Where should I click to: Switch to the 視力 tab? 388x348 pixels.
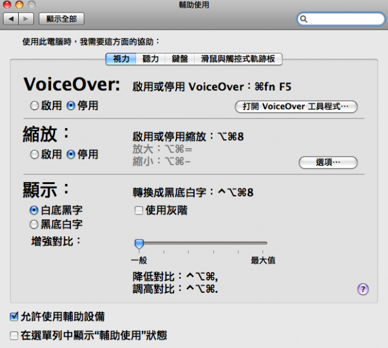pyautogui.click(x=121, y=59)
